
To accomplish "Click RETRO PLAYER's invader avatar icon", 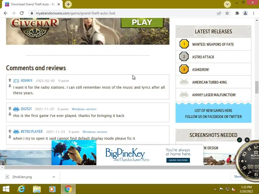I will [x=16, y=132].
